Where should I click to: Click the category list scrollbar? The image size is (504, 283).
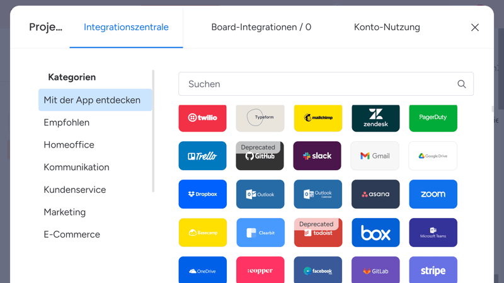(x=153, y=131)
